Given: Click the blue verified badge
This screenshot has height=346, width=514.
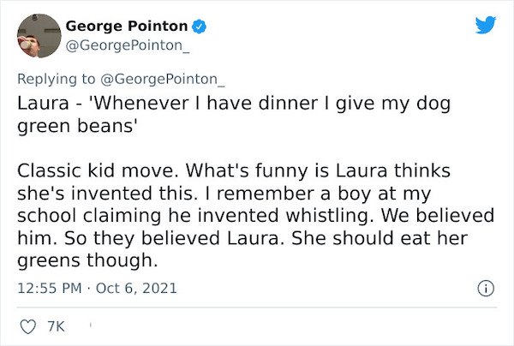Looking at the screenshot, I should pyautogui.click(x=199, y=27).
